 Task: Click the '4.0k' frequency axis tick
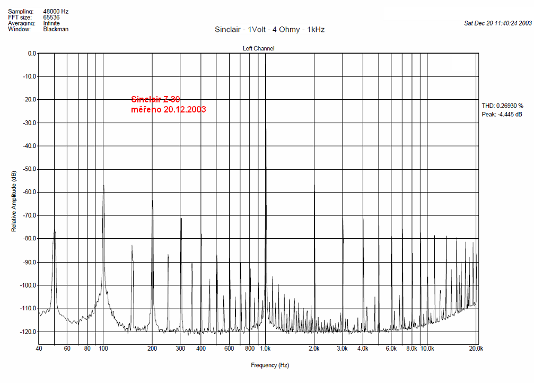(x=363, y=349)
